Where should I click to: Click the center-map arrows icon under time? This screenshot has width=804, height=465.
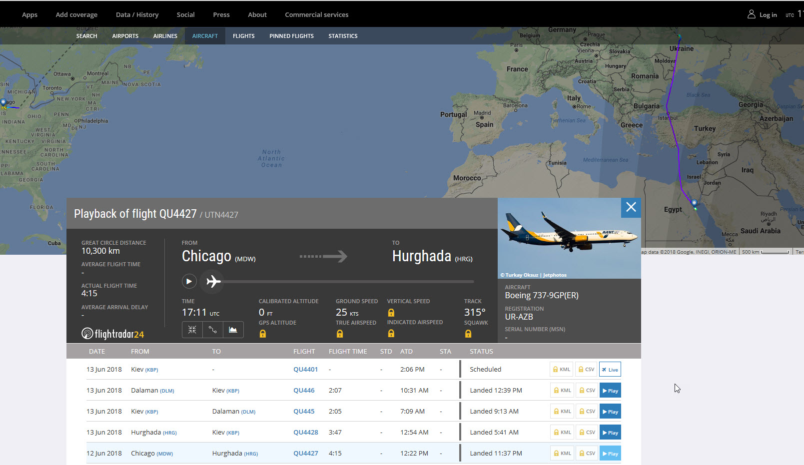point(192,330)
